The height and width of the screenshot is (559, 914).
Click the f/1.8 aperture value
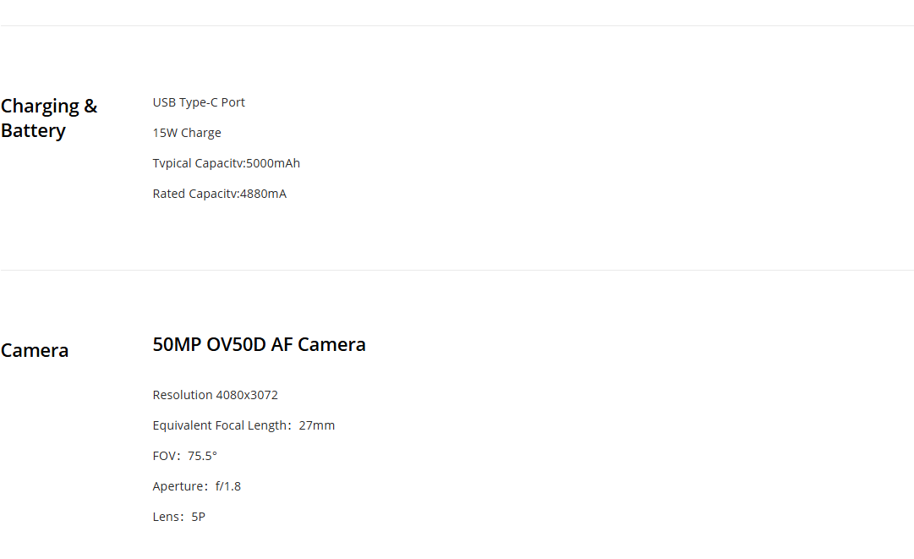pyautogui.click(x=228, y=486)
